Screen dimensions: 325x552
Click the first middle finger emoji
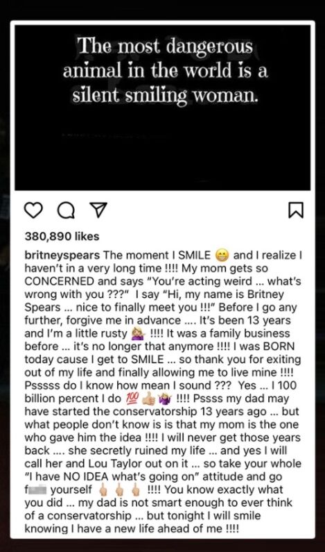104,490
